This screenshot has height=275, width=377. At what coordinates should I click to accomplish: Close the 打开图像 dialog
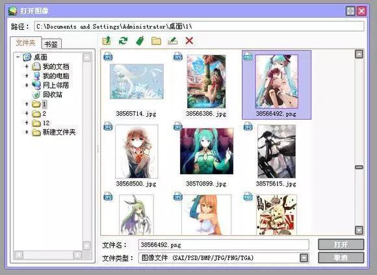(361, 11)
